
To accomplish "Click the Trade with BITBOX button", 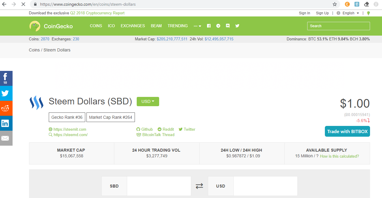I will 347,131.
